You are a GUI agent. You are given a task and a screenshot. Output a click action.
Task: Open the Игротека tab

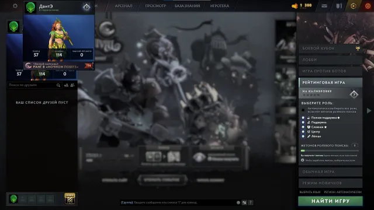[220, 6]
